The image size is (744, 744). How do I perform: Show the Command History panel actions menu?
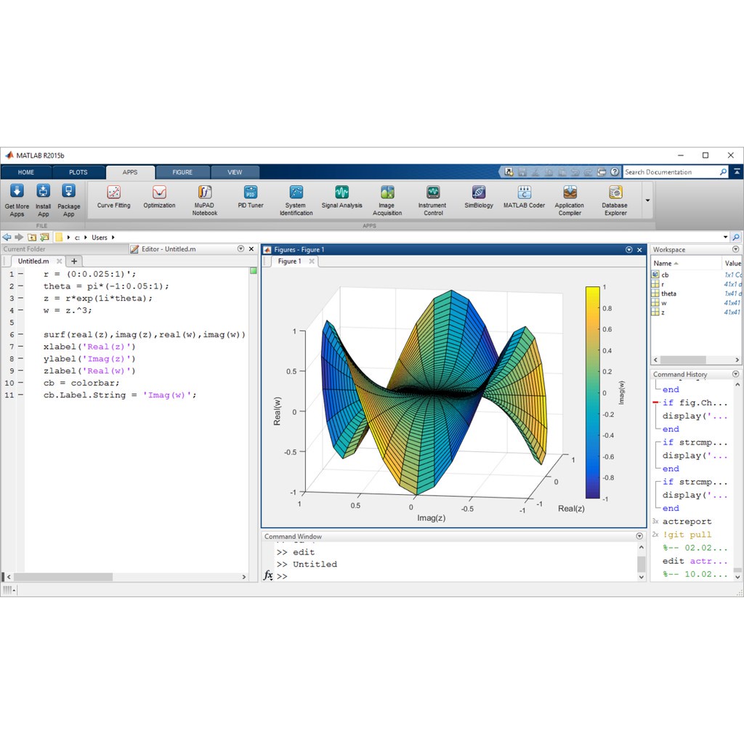(x=736, y=374)
